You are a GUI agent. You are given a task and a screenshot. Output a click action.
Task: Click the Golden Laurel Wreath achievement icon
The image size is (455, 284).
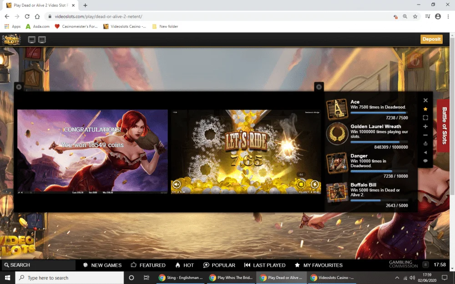337,134
